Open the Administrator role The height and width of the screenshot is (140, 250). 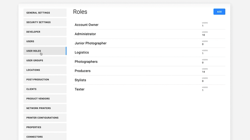click(x=149, y=34)
